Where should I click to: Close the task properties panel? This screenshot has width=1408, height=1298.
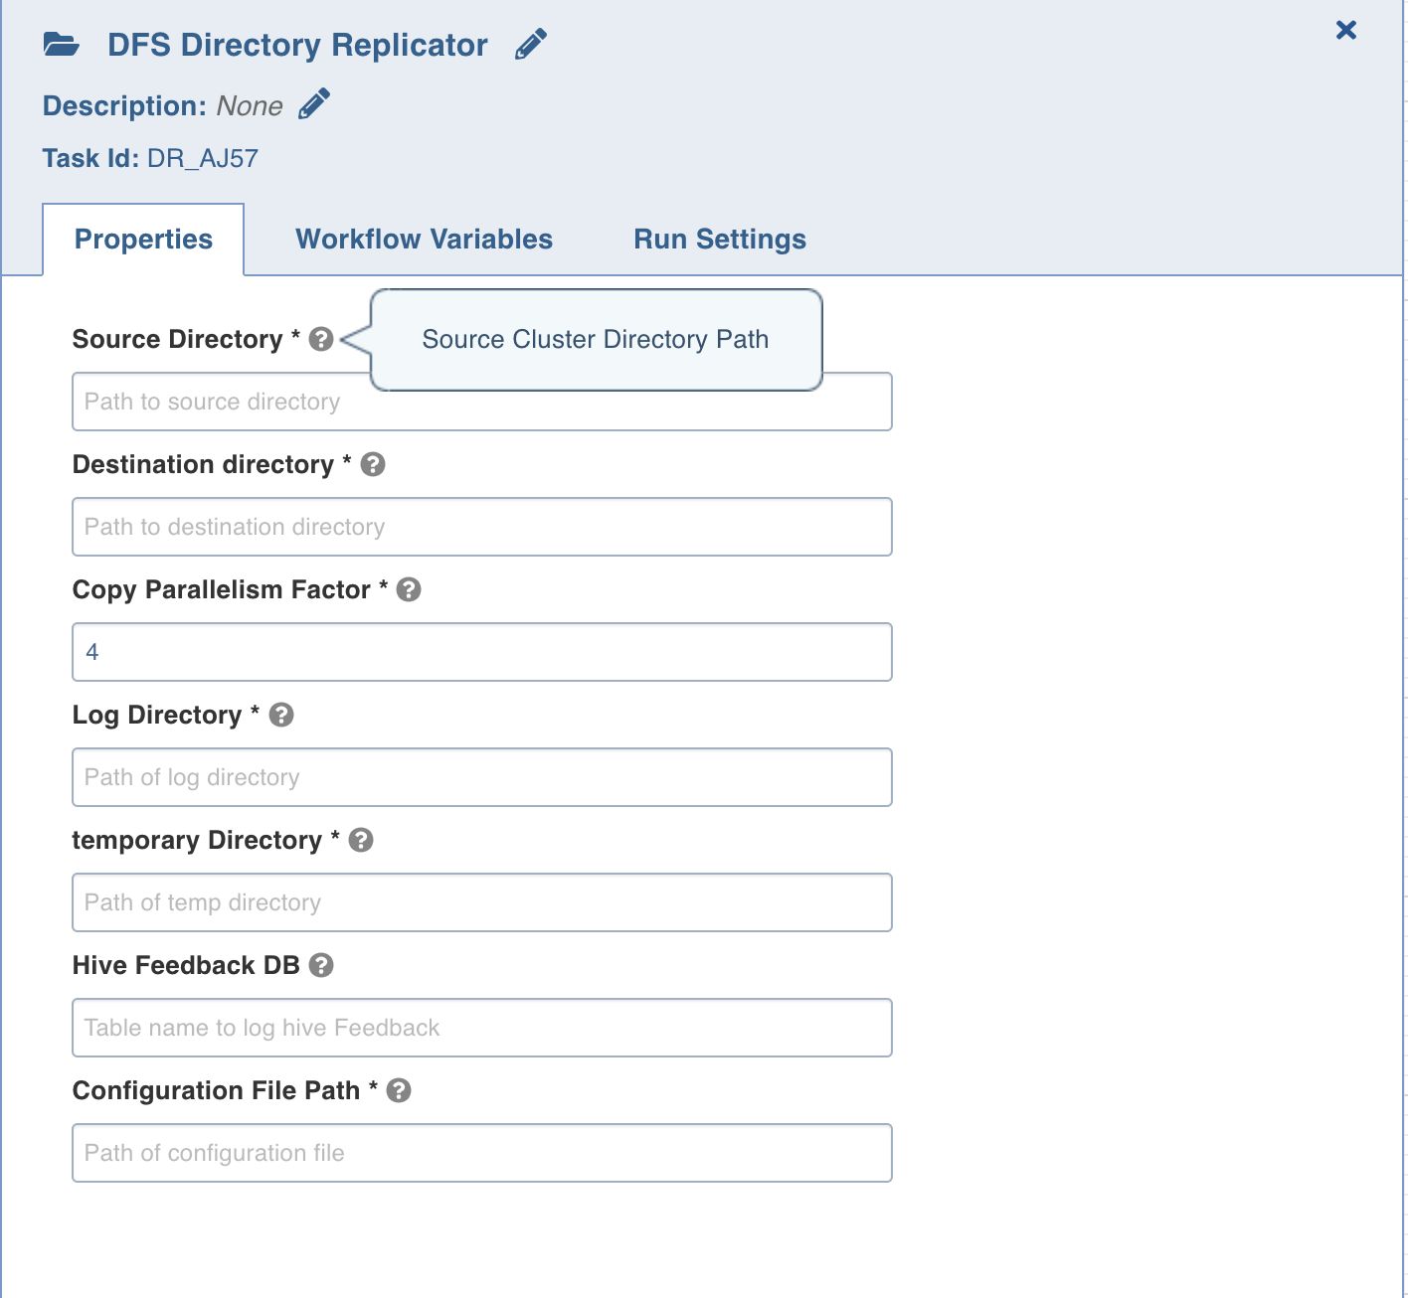coord(1346,30)
